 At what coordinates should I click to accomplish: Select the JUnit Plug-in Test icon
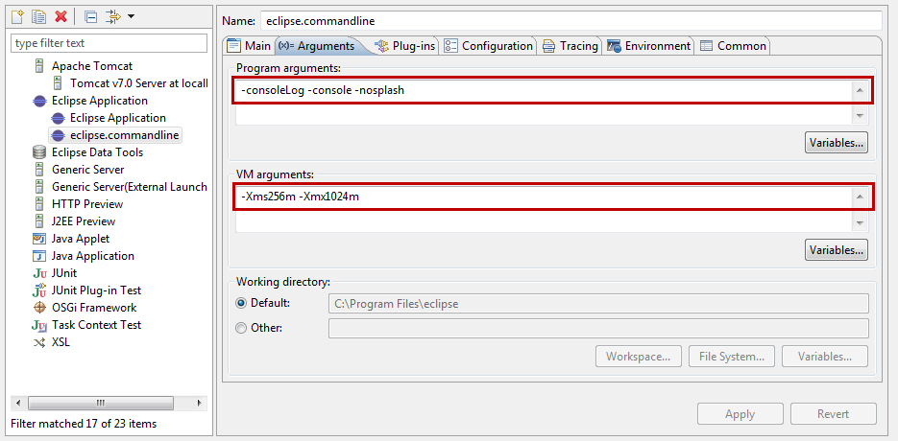tap(39, 290)
